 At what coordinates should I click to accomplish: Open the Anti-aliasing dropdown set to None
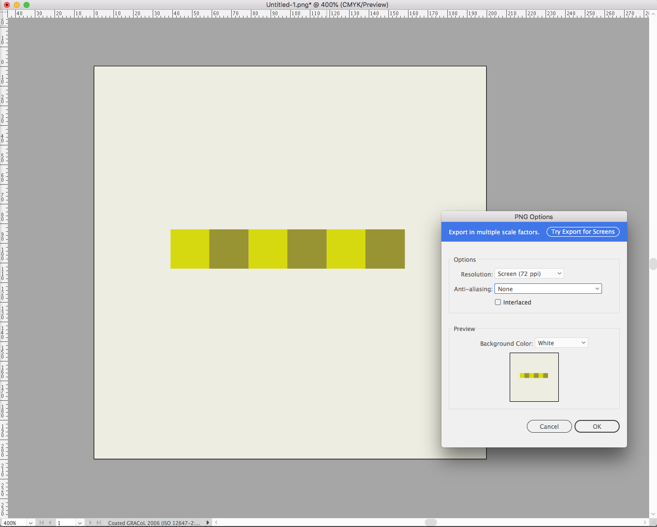(x=548, y=289)
